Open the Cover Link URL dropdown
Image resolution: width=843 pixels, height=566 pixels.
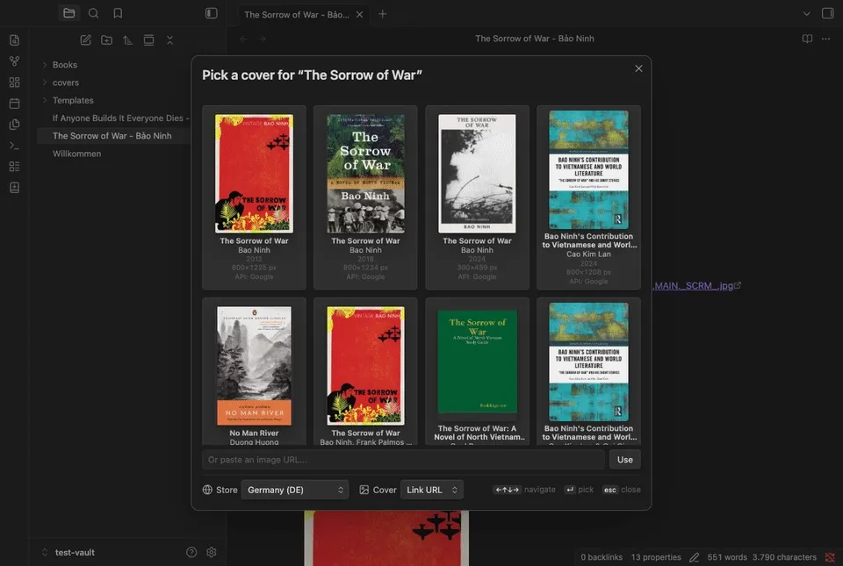click(432, 490)
